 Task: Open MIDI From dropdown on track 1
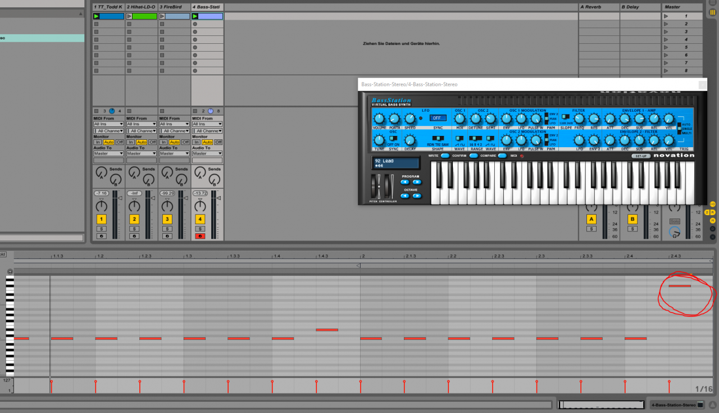pyautogui.click(x=108, y=124)
